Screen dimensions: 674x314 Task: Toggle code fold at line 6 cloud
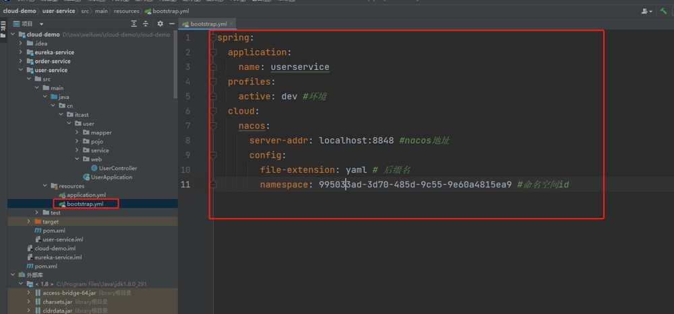(x=213, y=111)
